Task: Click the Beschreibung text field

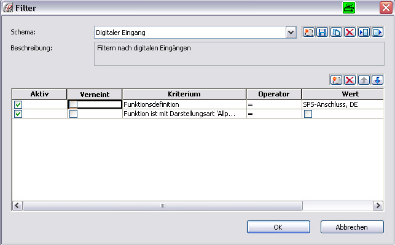Action: [x=239, y=53]
